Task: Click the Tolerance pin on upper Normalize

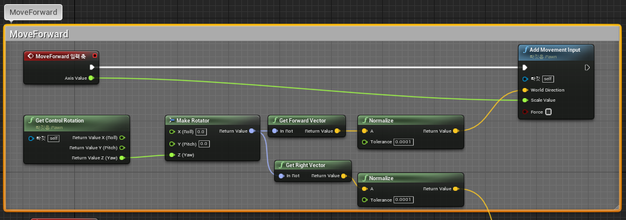Action: pyautogui.click(x=364, y=142)
